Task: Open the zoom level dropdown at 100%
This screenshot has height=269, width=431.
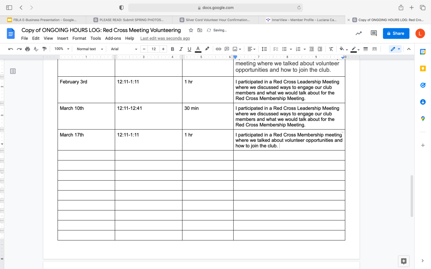Action: click(62, 49)
